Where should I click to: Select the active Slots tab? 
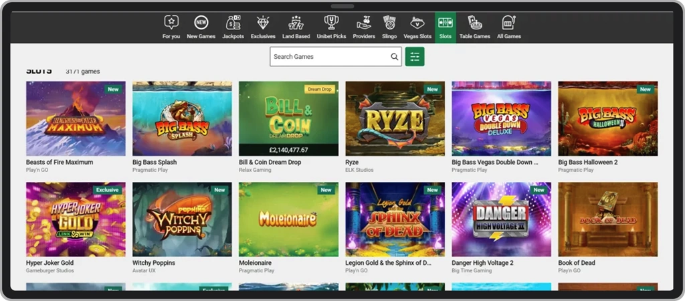[x=445, y=27]
